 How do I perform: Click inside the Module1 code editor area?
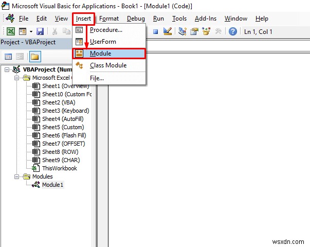click(x=209, y=150)
